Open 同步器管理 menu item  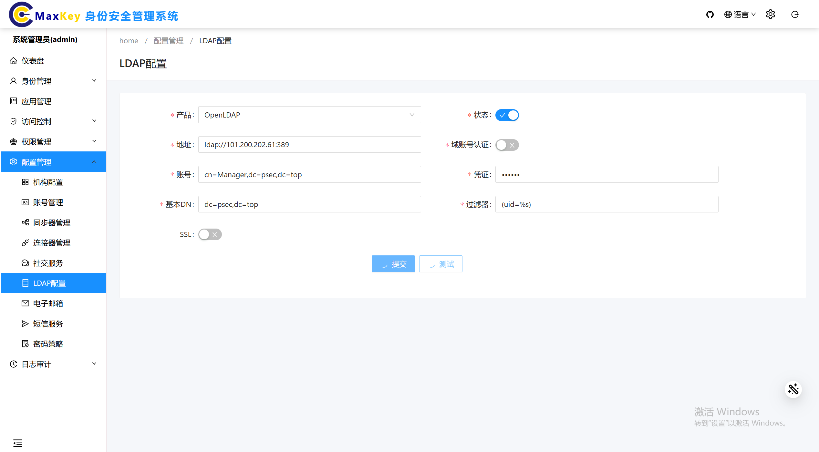[52, 223]
